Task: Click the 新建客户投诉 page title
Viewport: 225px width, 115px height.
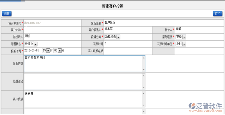Action: click(112, 6)
